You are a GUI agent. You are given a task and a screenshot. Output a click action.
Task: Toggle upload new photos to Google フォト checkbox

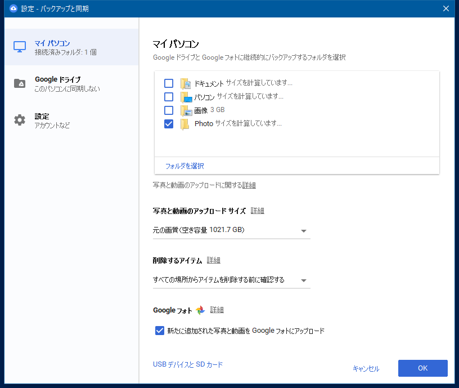coord(160,331)
